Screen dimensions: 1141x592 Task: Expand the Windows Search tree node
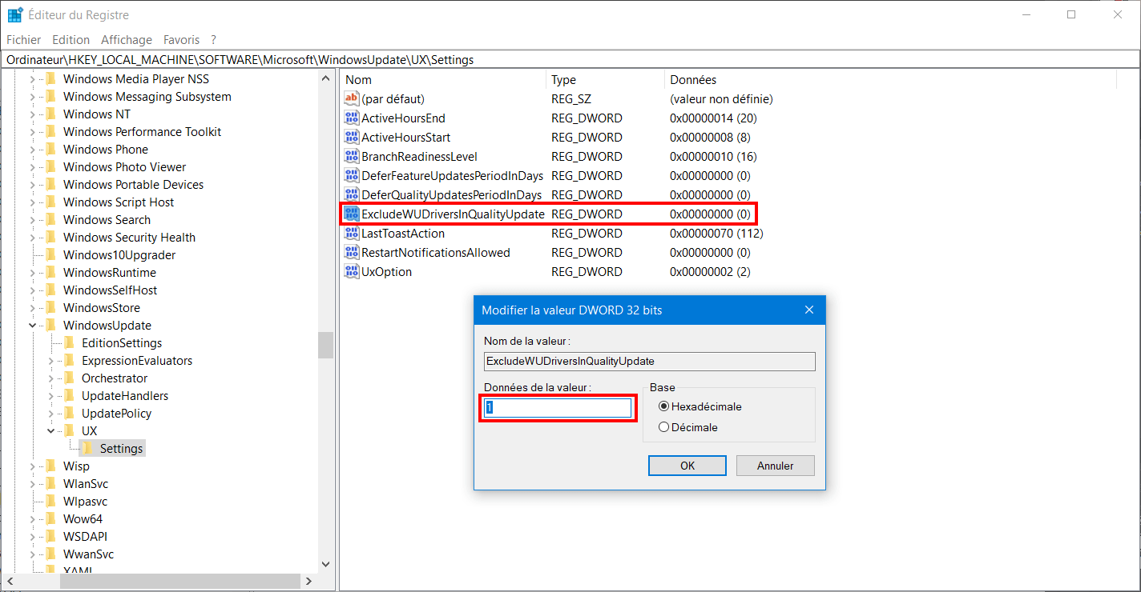[32, 219]
